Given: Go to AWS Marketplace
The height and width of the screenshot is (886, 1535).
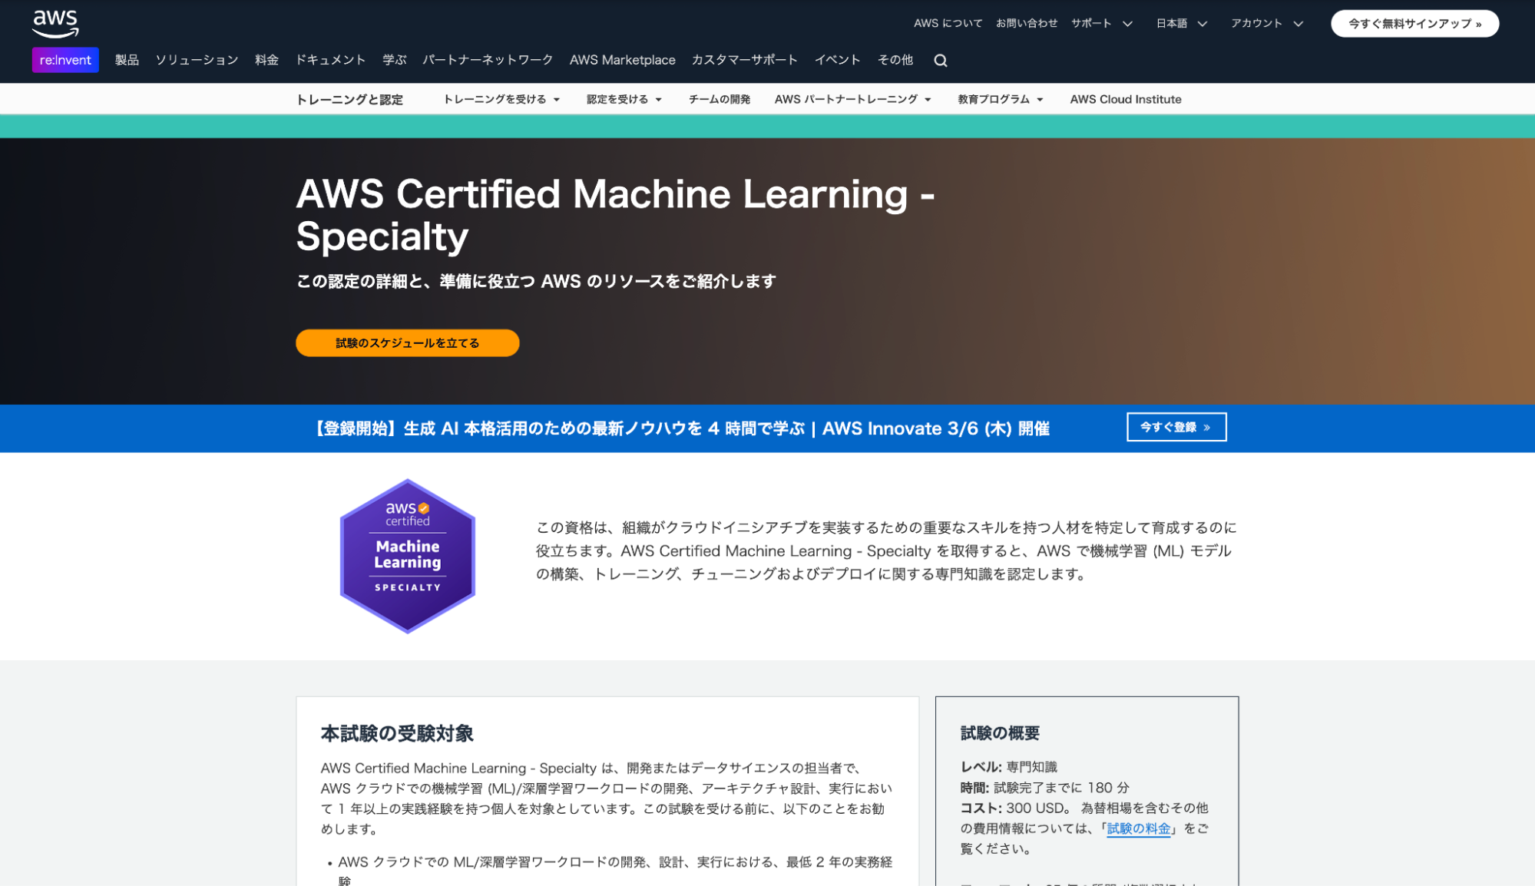Looking at the screenshot, I should [x=622, y=60].
